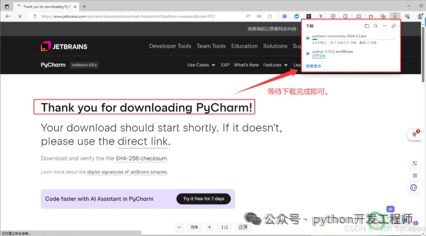Open Browser essentials heart icon
Image resolution: width=426 pixels, height=236 pixels.
(x=407, y=16)
